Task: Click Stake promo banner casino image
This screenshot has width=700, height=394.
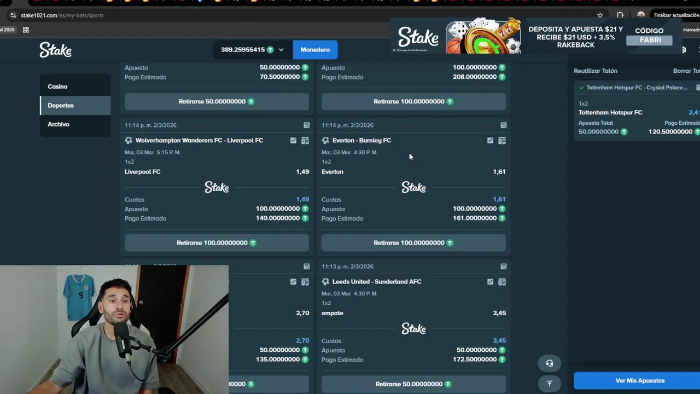Action: (483, 37)
